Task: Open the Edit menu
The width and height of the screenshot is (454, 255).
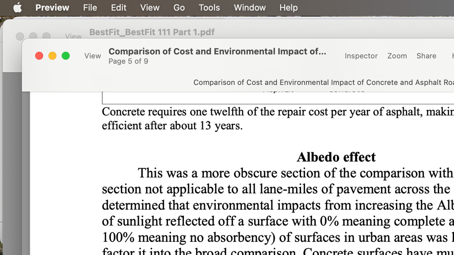Action: 118,8
